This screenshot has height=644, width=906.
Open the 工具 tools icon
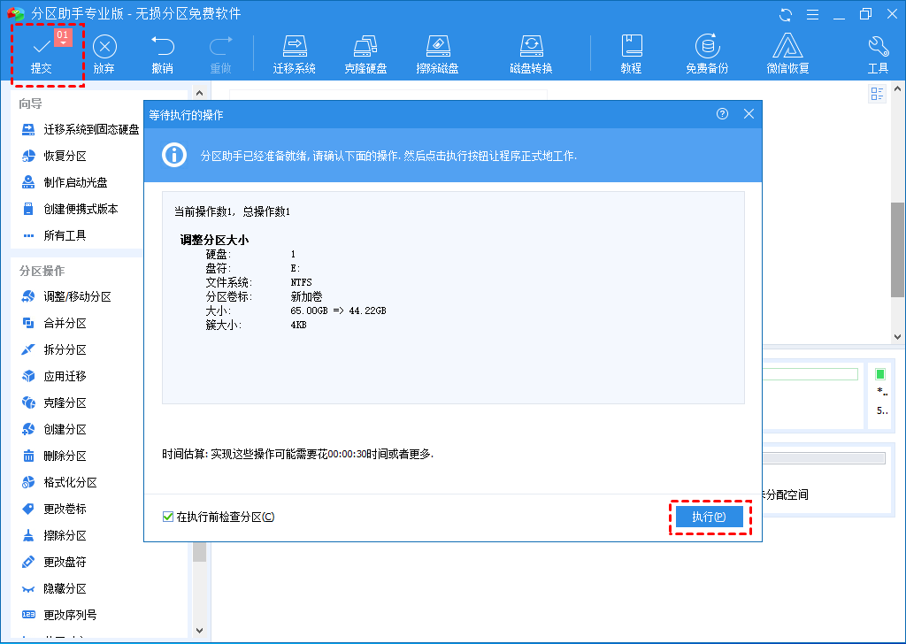click(x=878, y=55)
